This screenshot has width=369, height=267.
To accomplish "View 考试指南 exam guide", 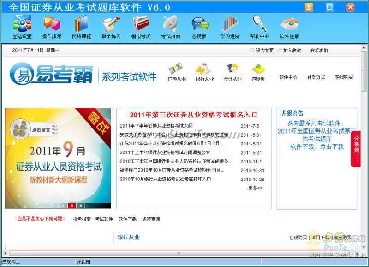I will click(x=170, y=27).
